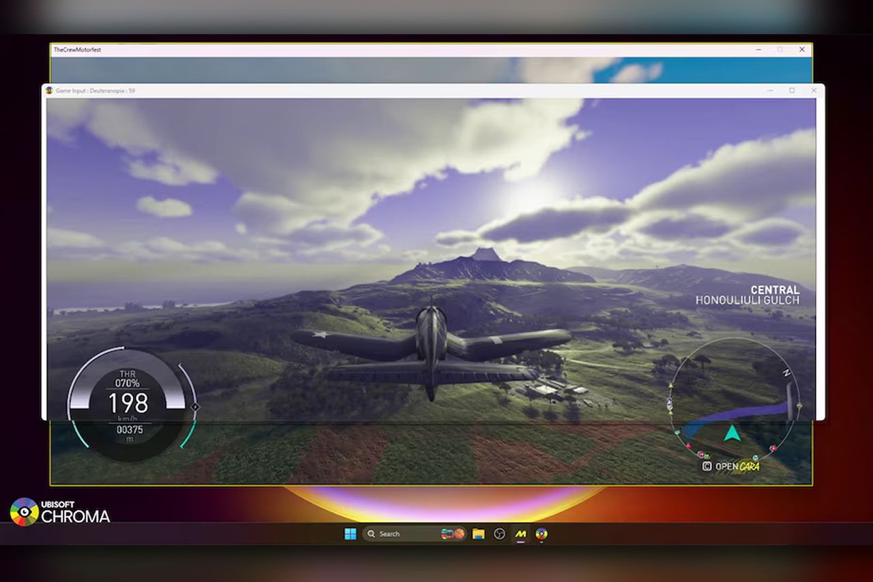Screen dimensions: 873x582
Task: Minimize the TheCrewMotorfest window
Action: pos(759,50)
